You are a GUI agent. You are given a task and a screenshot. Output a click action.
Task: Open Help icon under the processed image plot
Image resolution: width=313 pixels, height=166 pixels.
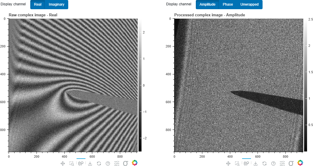(x=273, y=164)
